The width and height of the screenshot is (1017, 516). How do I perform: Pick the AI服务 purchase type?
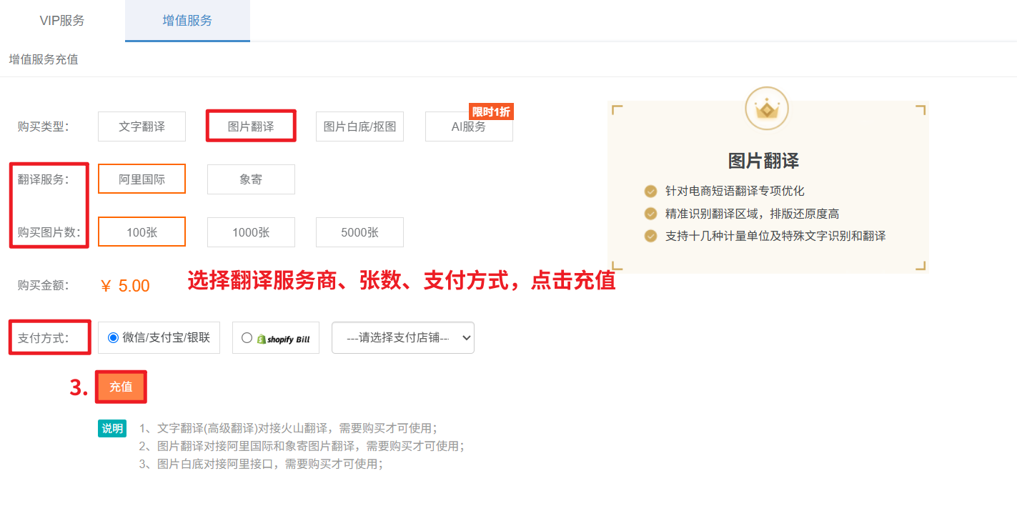coord(469,126)
